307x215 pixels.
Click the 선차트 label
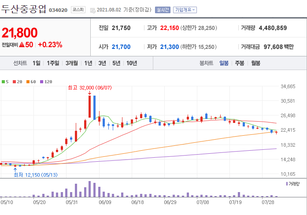coord(20,63)
